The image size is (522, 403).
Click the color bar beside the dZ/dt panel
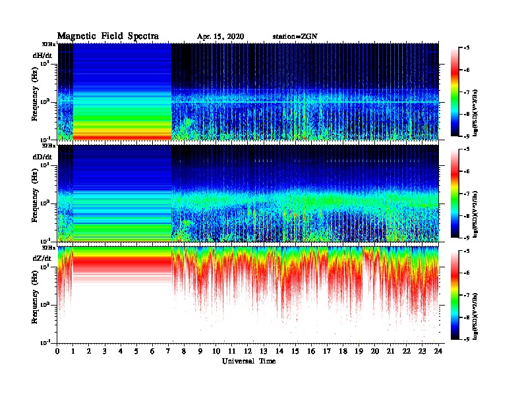[x=455, y=294]
